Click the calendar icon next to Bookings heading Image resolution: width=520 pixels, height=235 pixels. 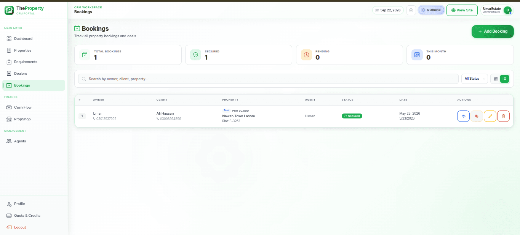pos(77,28)
